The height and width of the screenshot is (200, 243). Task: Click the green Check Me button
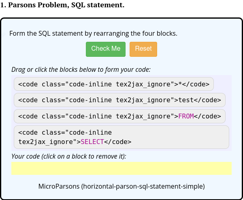[x=106, y=49]
